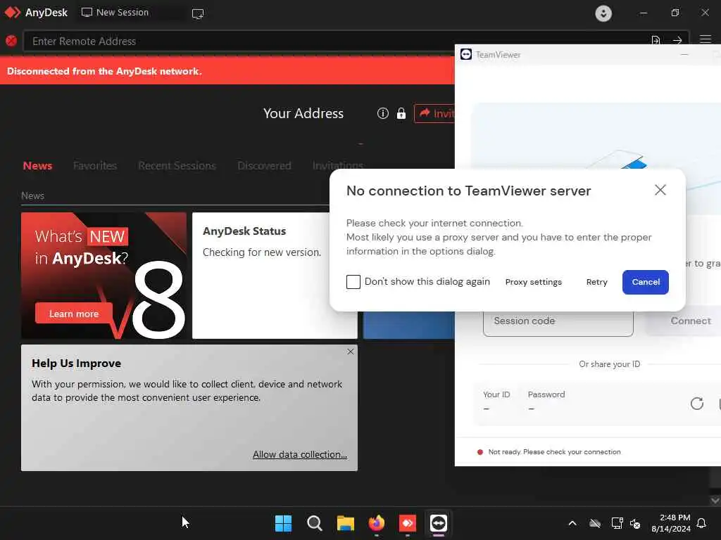The width and height of the screenshot is (721, 540).
Task: Click the info icon beside Your Address
Action: 382,113
